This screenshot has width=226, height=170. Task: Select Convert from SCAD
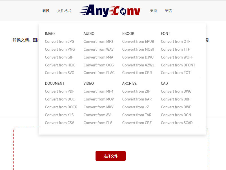(x=177, y=123)
